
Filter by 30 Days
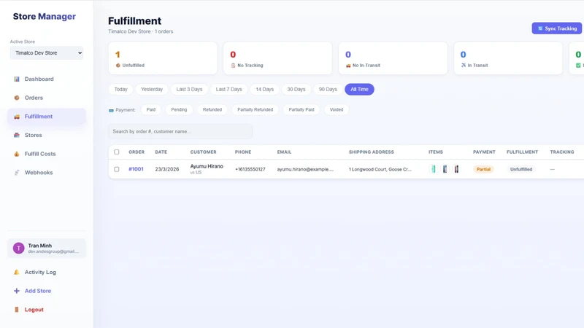[x=296, y=90]
